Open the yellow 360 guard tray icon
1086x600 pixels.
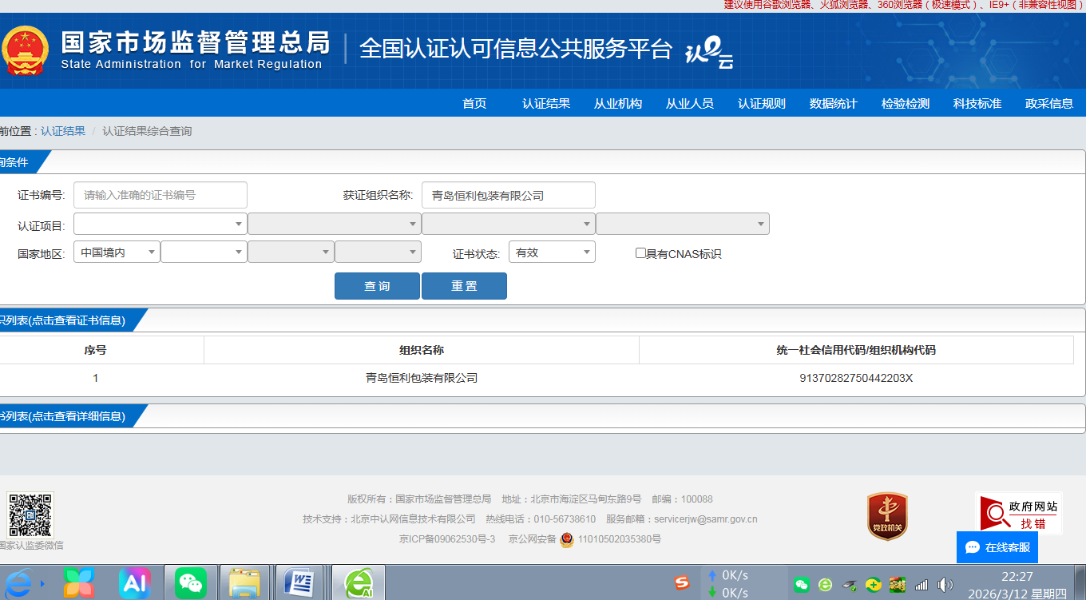pos(874,585)
